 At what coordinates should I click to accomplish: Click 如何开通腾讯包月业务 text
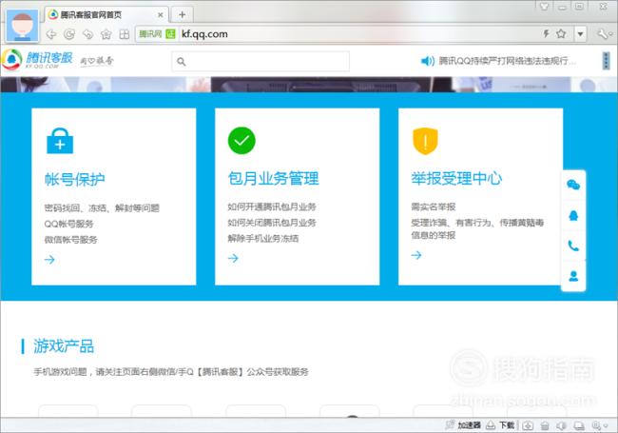click(272, 207)
